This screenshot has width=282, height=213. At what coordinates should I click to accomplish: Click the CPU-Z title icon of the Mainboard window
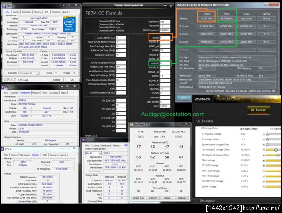pyautogui.click(x=3, y=87)
